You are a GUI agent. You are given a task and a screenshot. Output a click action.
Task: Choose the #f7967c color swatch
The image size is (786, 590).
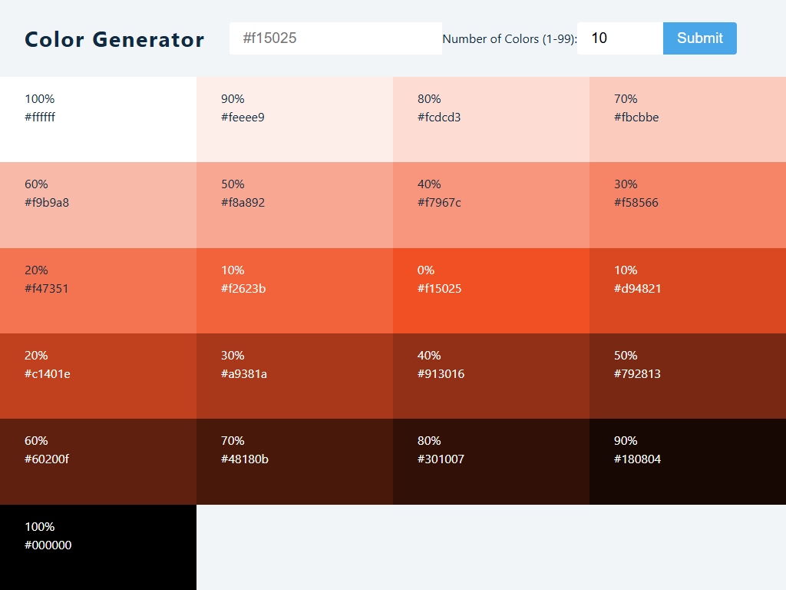pos(491,205)
